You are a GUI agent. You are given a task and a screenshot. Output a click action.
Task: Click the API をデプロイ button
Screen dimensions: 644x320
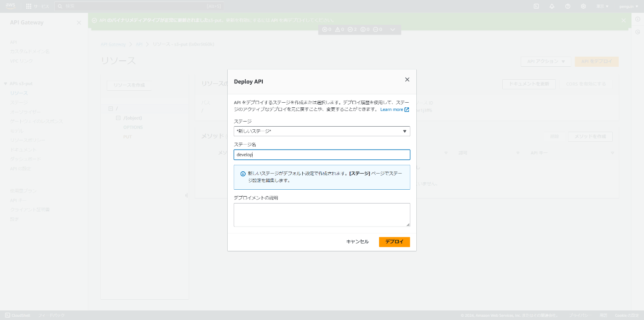tap(597, 61)
